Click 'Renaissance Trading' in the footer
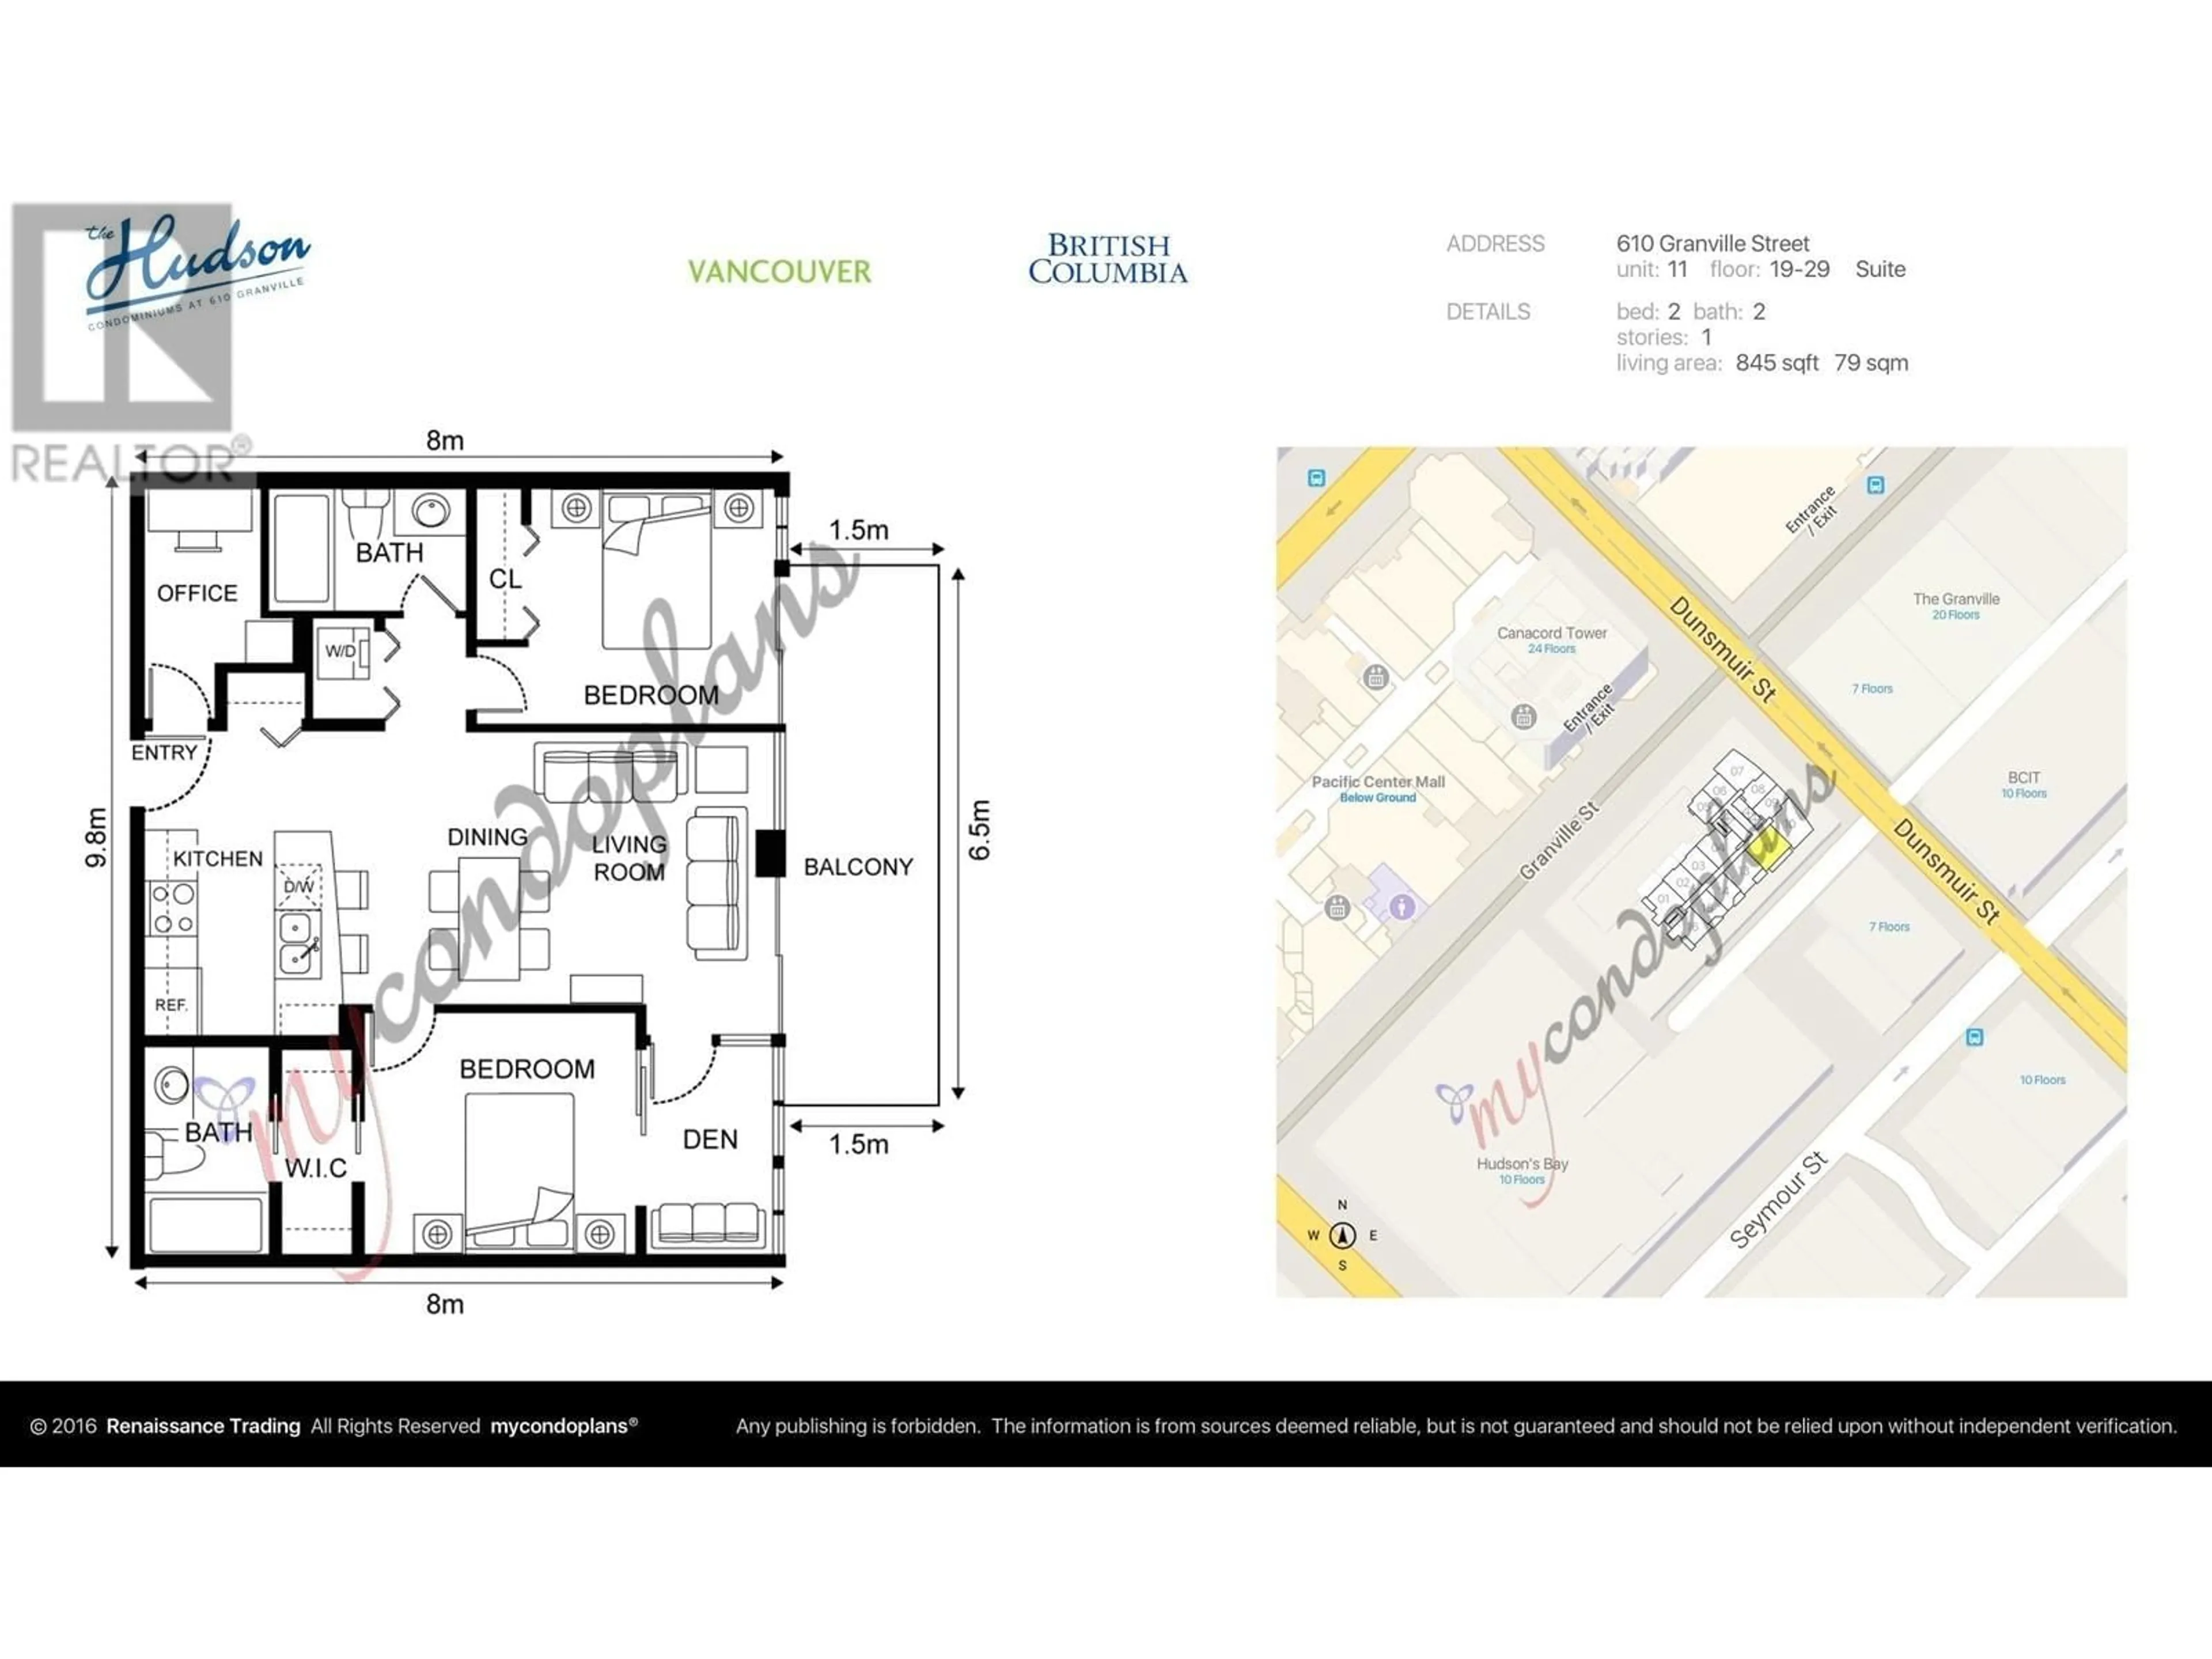This screenshot has height=1659, width=2212. [203, 1426]
